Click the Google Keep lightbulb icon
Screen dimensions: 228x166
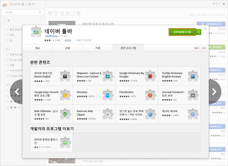click(65, 95)
